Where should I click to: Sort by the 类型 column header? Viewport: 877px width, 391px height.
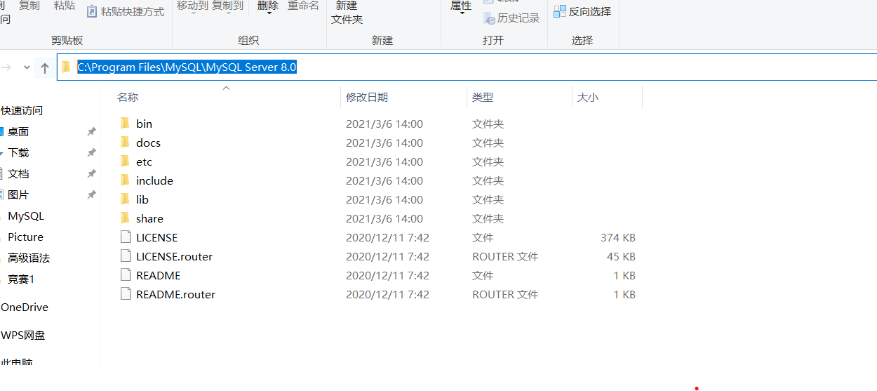(483, 98)
